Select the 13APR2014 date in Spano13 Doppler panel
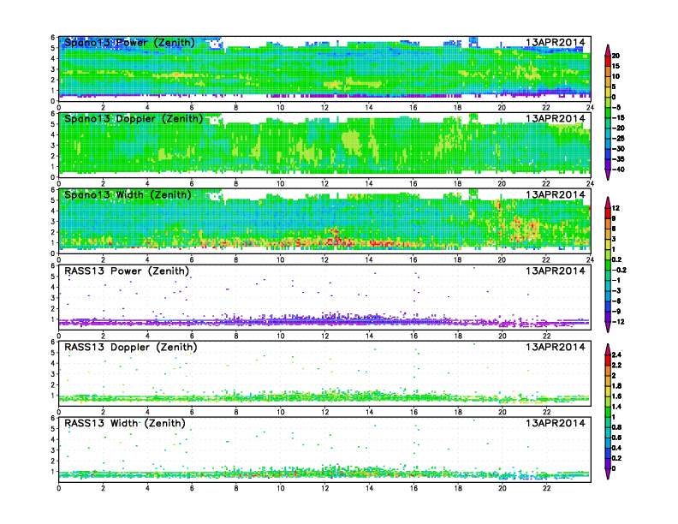This screenshot has width=678, height=524. [556, 118]
